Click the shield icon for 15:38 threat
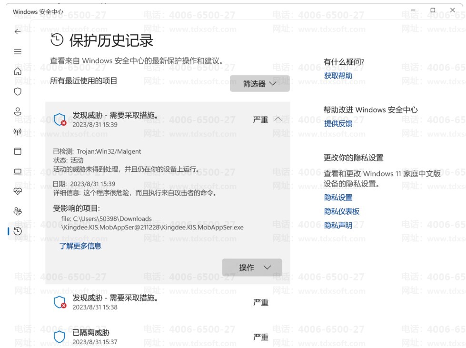 click(x=59, y=302)
